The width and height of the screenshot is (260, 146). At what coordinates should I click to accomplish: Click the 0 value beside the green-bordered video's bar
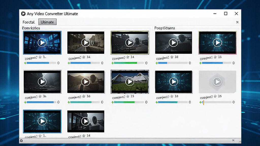[146, 63]
